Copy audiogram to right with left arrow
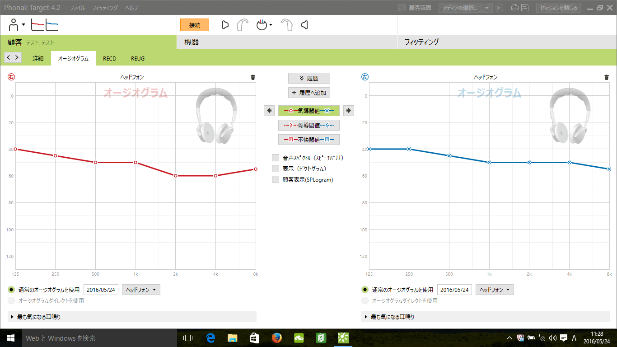 (x=269, y=110)
